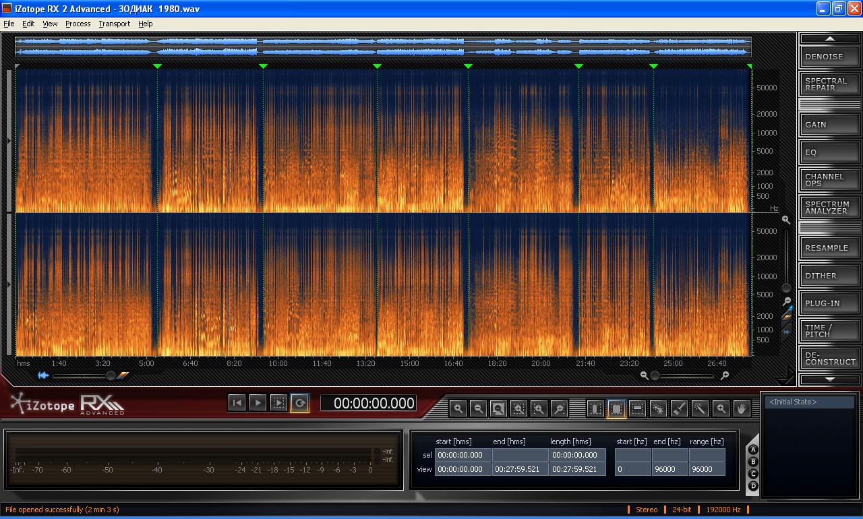
Task: Click the first green marker above spectrogram
Action: pos(157,66)
